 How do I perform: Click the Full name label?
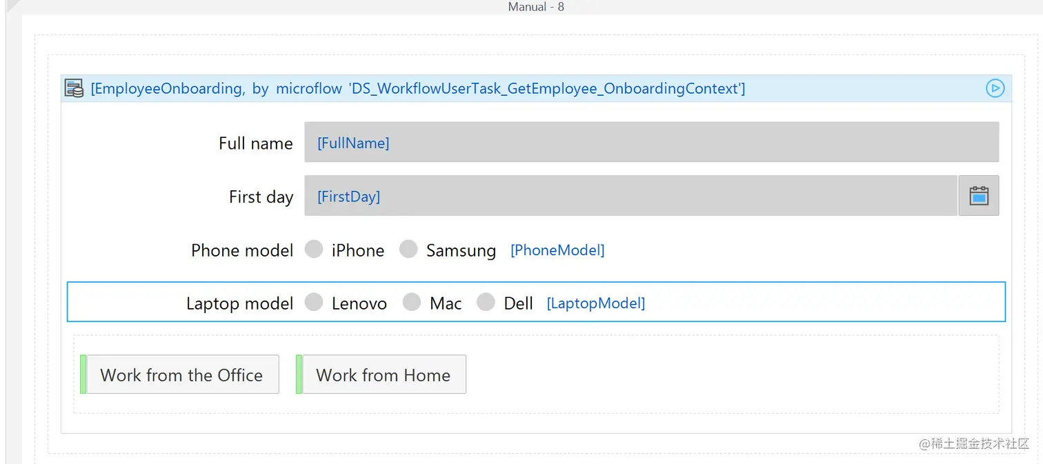(256, 143)
